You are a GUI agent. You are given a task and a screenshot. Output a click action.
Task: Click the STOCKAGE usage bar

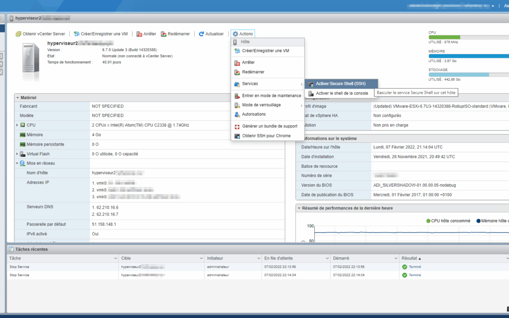[x=459, y=74]
